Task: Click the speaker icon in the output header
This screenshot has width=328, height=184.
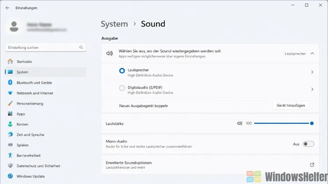Action: (x=109, y=53)
